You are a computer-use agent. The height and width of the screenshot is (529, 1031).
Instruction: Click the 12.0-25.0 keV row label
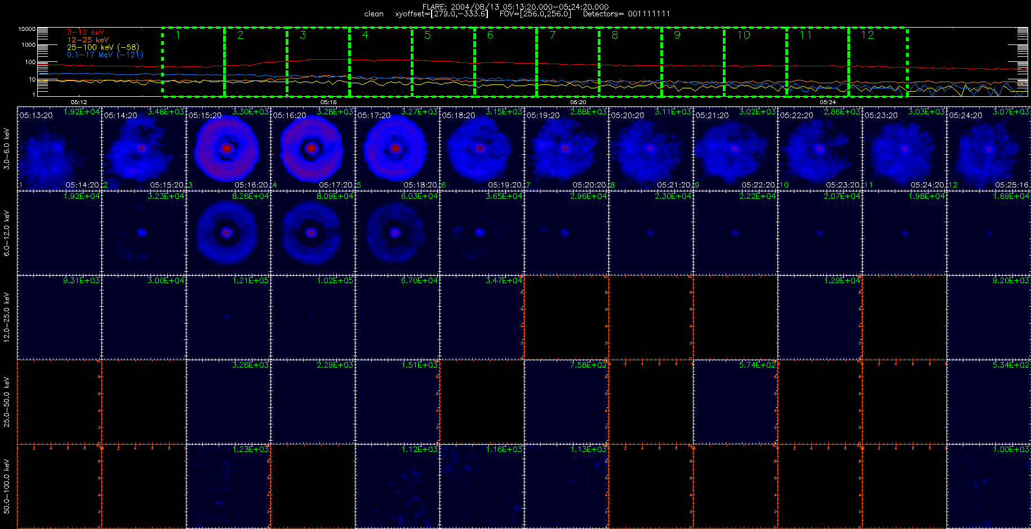[7, 317]
